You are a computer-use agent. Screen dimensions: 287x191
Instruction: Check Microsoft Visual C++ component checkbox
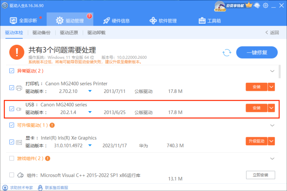pos(11,175)
